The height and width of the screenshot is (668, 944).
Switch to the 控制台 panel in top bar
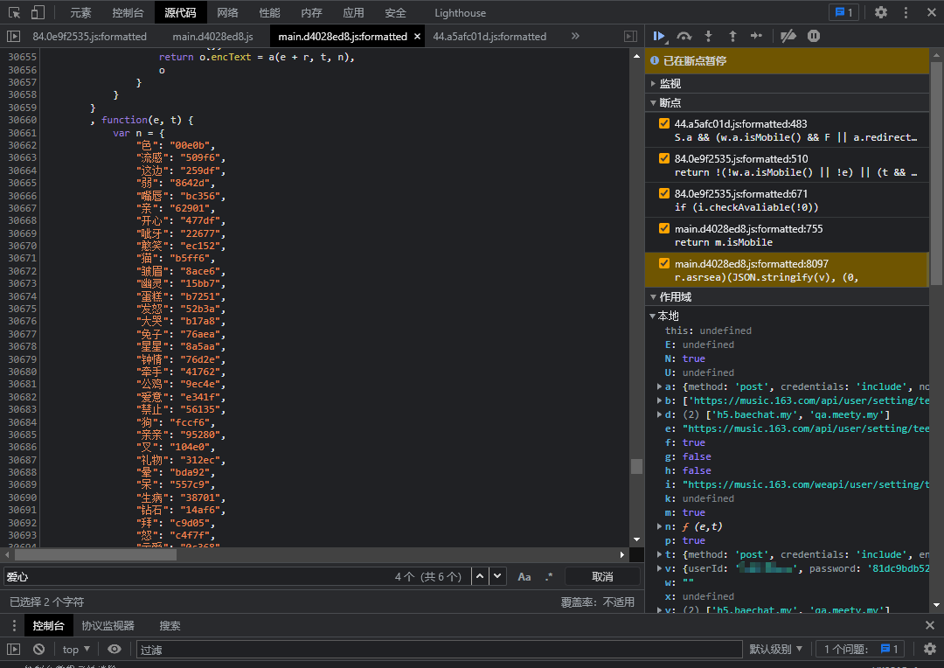pyautogui.click(x=128, y=12)
